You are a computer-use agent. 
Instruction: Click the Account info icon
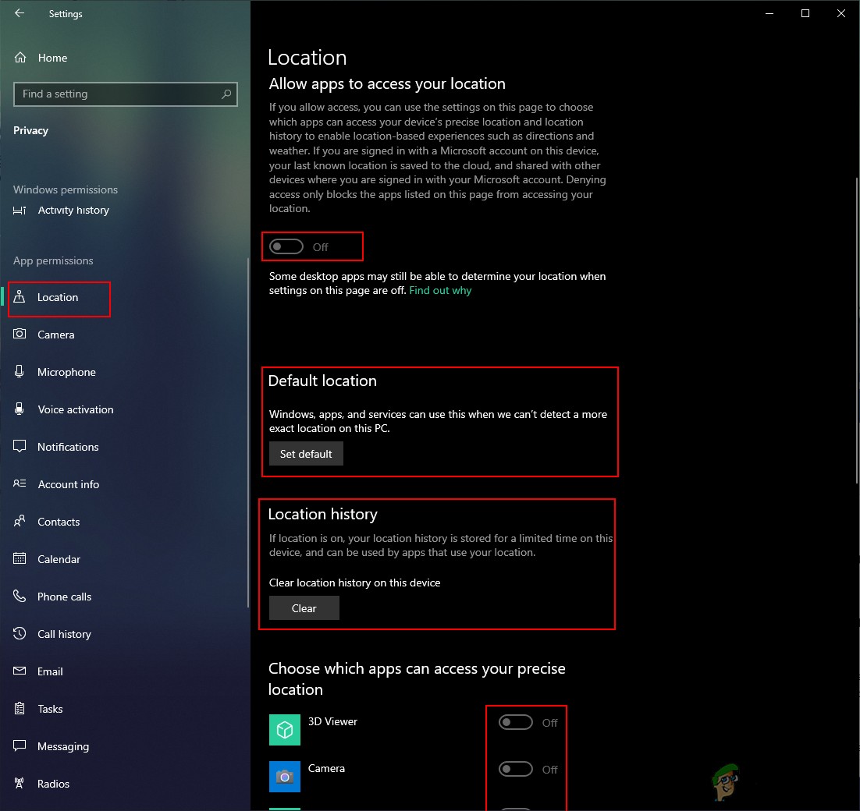point(21,484)
